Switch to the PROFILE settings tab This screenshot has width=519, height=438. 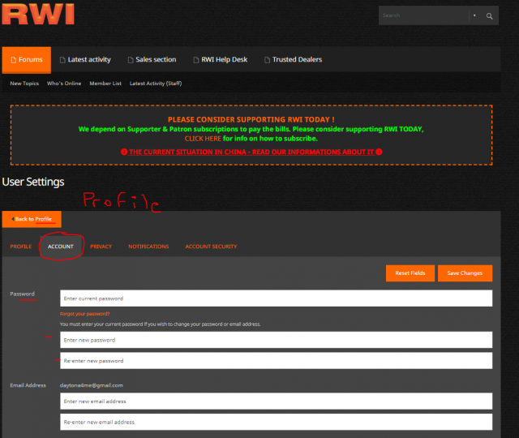[20, 247]
